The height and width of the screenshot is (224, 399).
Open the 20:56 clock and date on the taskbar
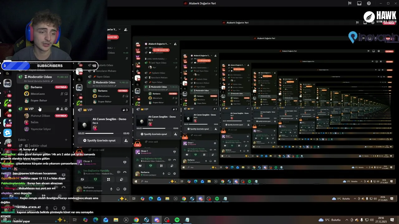pos(381,220)
